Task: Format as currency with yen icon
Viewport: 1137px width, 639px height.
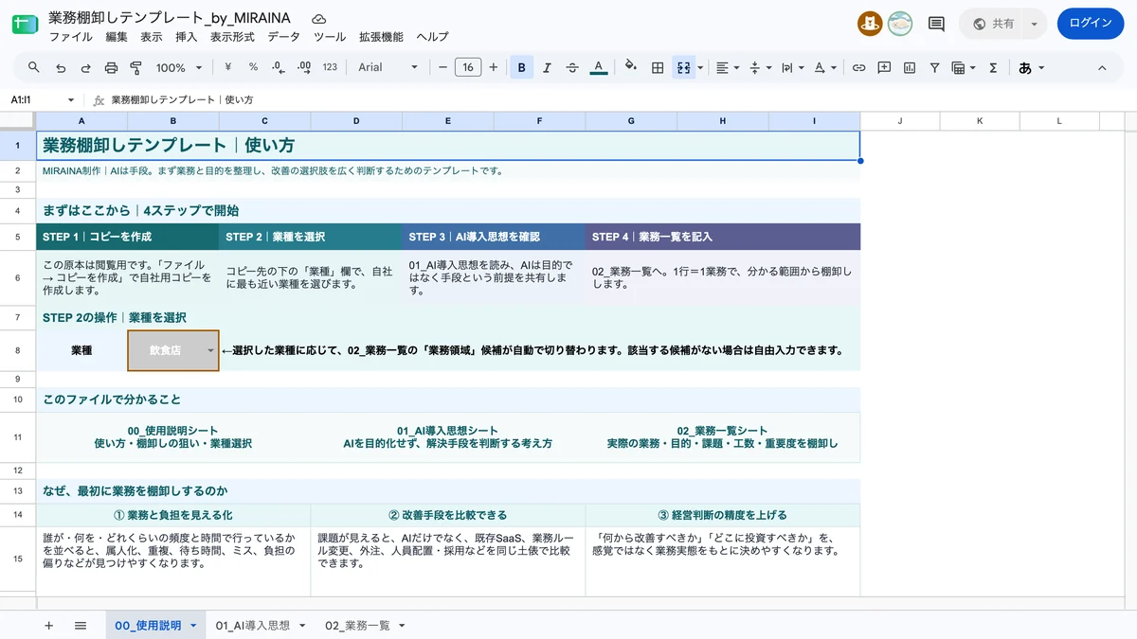Action: [228, 67]
